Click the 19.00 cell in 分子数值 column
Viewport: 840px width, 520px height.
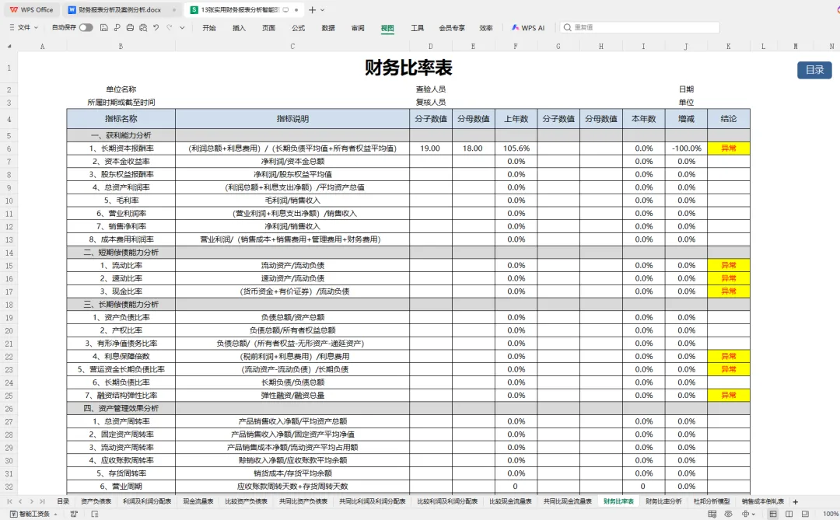(430, 148)
